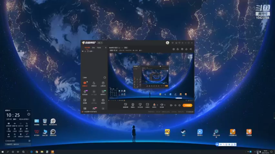275x154 pixels.
Task: Open the person-icon tool in toolbox top row
Action: [x=94, y=84]
